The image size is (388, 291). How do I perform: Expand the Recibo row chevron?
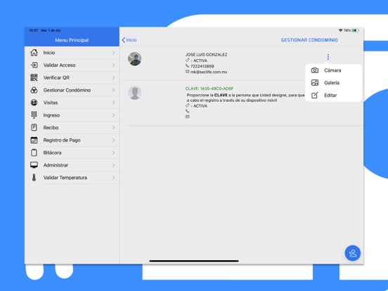pos(113,127)
